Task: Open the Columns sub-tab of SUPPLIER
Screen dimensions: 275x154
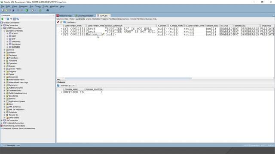Action: point(60,19)
